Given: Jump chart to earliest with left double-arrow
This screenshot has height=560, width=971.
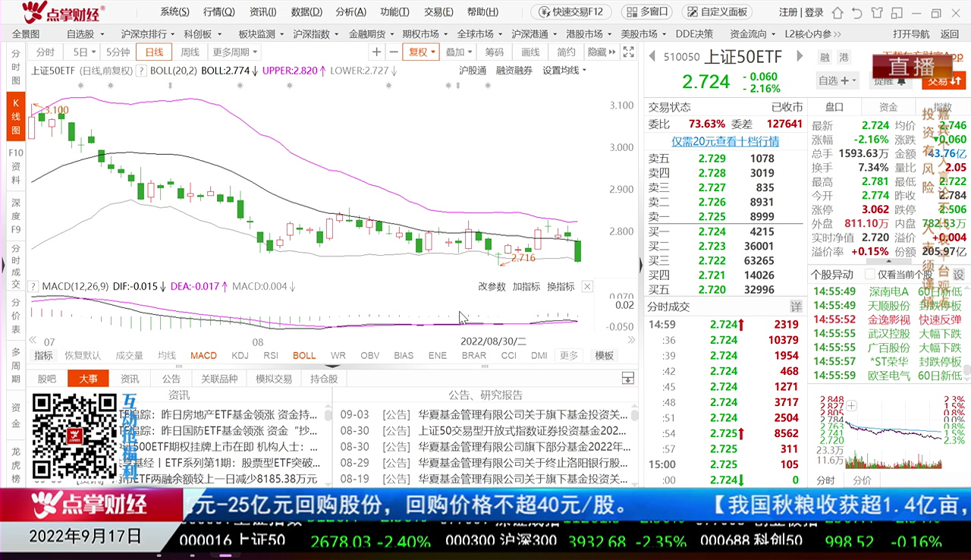Looking at the screenshot, I should [33, 341].
